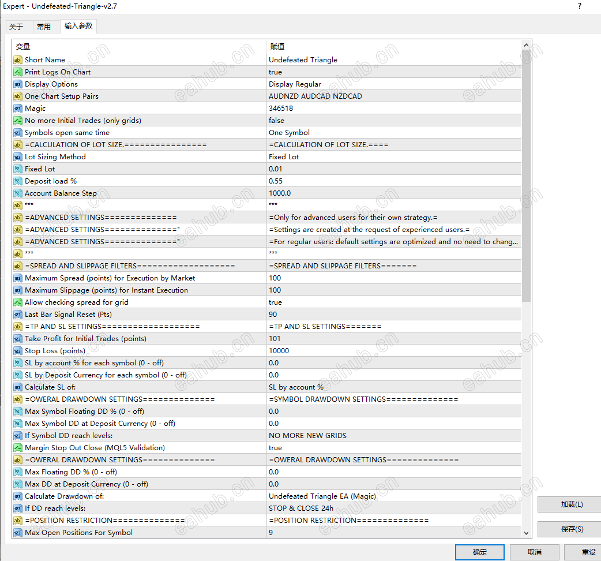Image resolution: width=601 pixels, height=561 pixels.
Task: Click the boolean icon beside Print Logs On Chart
Action: 18,72
